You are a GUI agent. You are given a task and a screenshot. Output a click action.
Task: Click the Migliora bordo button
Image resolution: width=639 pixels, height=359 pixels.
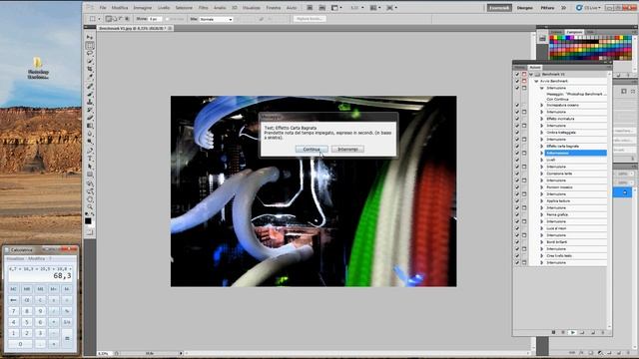[310, 19]
